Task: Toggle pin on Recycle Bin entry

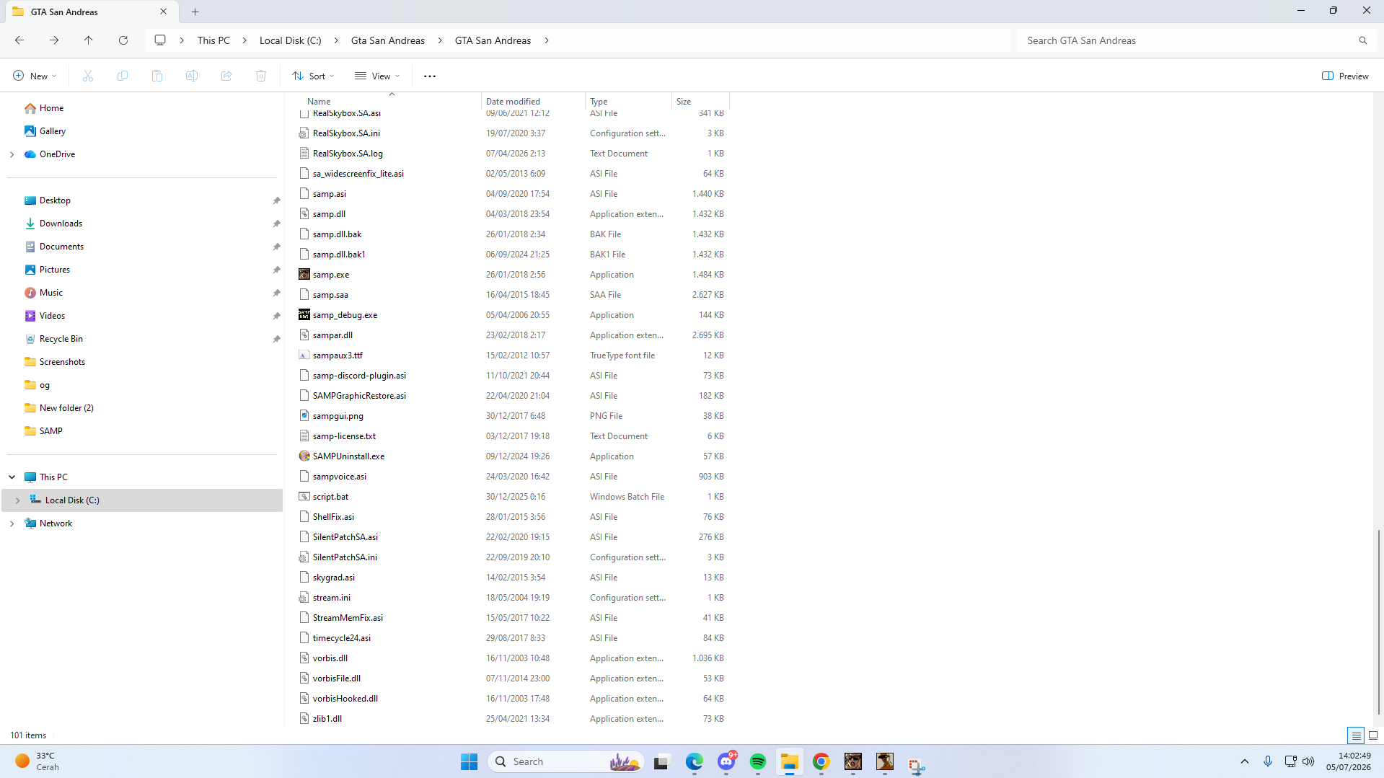Action: [x=276, y=339]
